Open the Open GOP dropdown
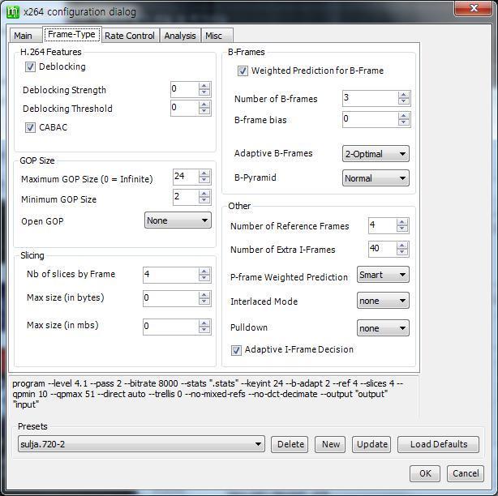498x496 pixels. [178, 220]
